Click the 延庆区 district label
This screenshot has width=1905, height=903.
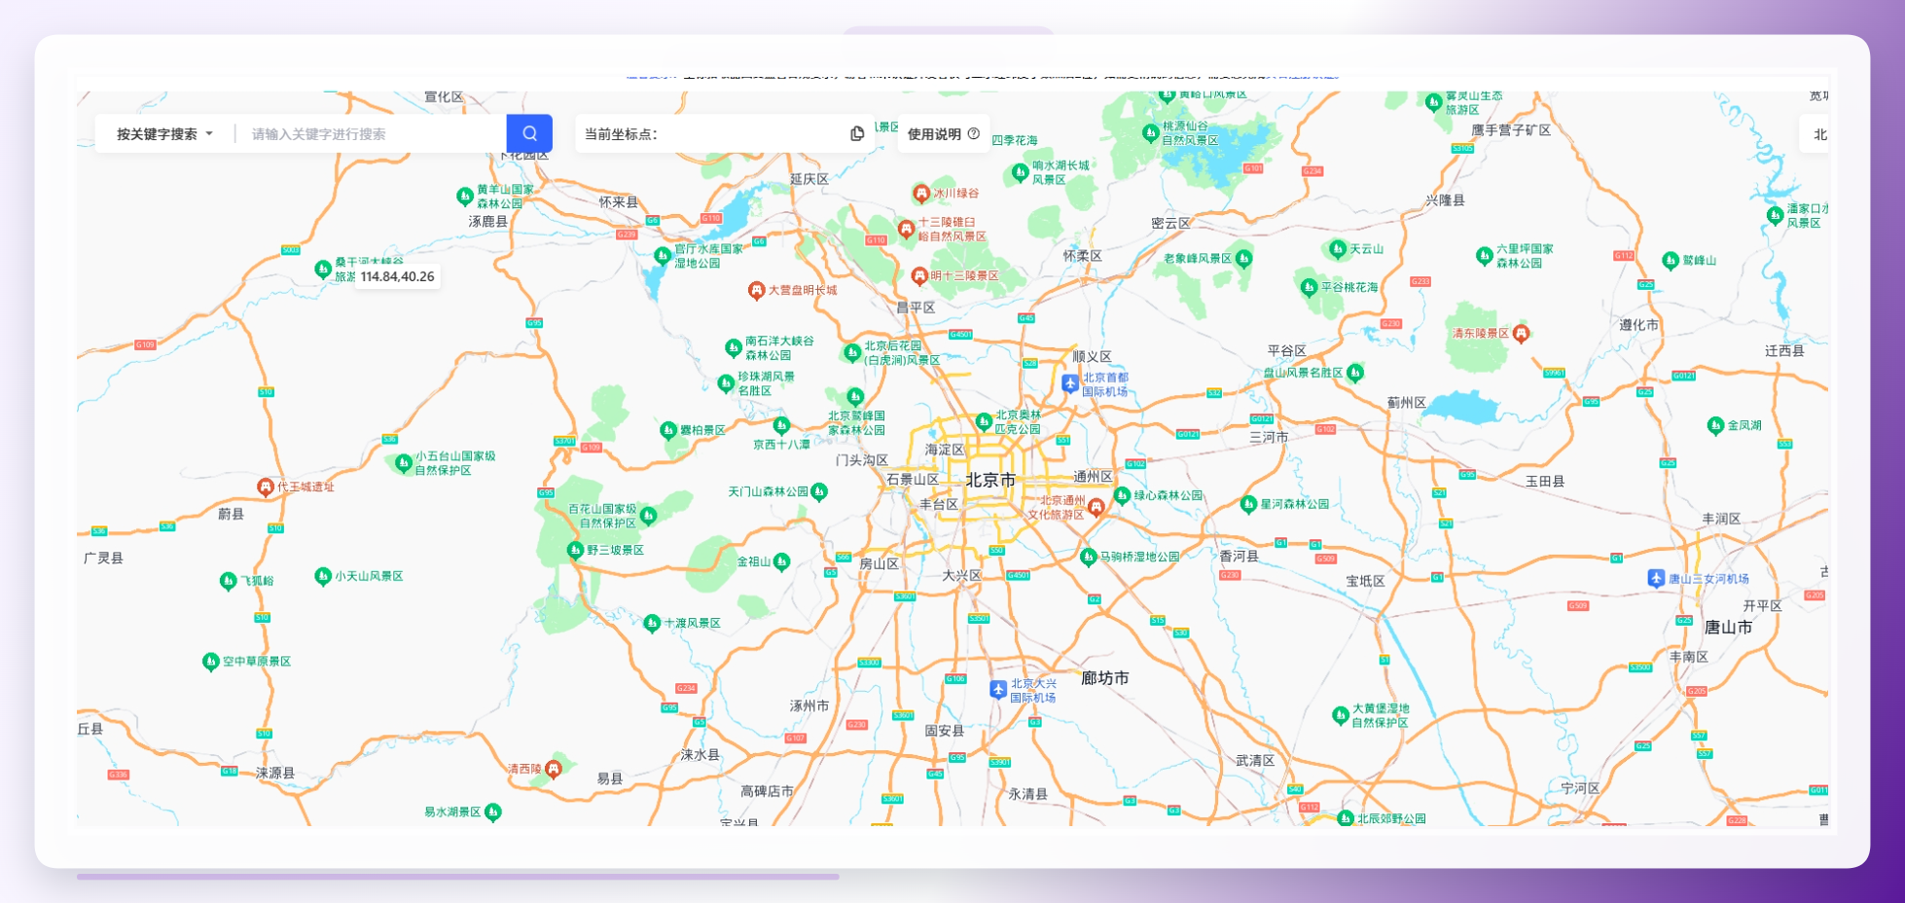(x=809, y=179)
